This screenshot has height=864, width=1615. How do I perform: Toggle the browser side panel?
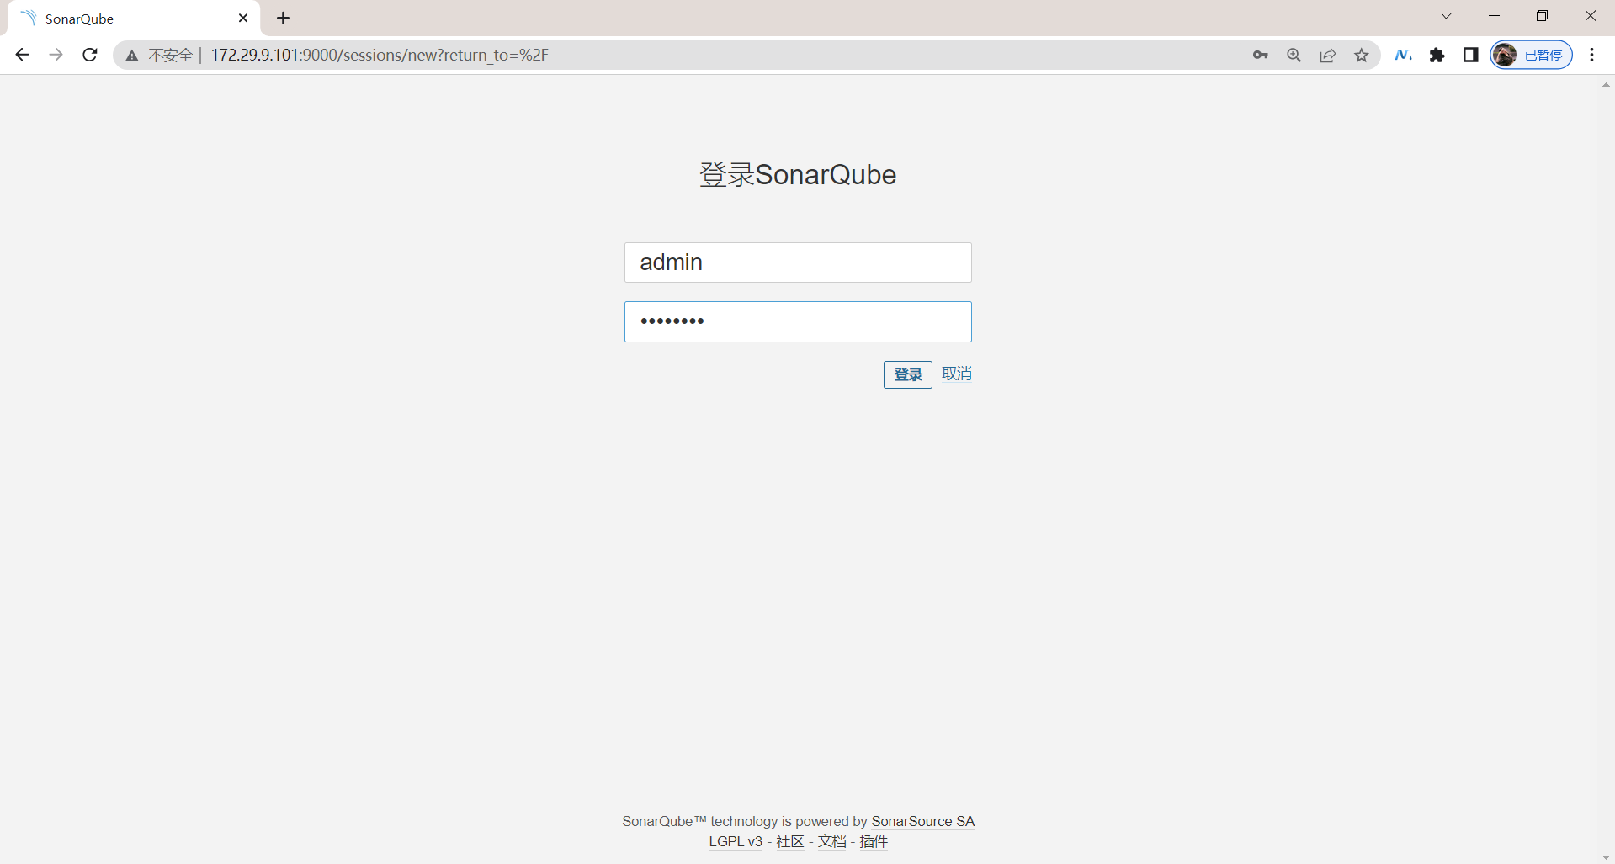click(1470, 55)
